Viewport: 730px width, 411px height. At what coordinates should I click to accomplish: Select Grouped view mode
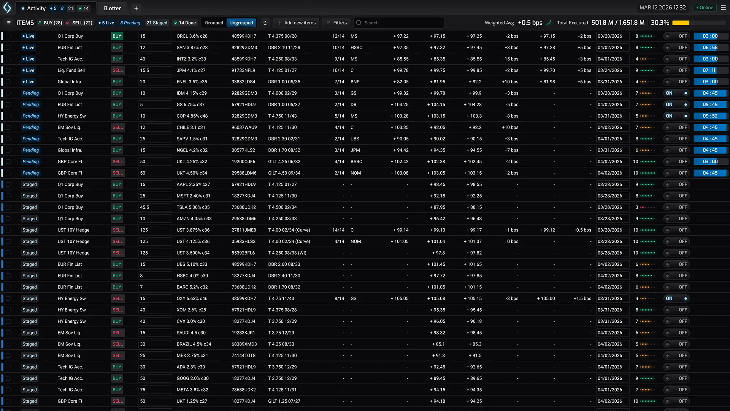214,23
